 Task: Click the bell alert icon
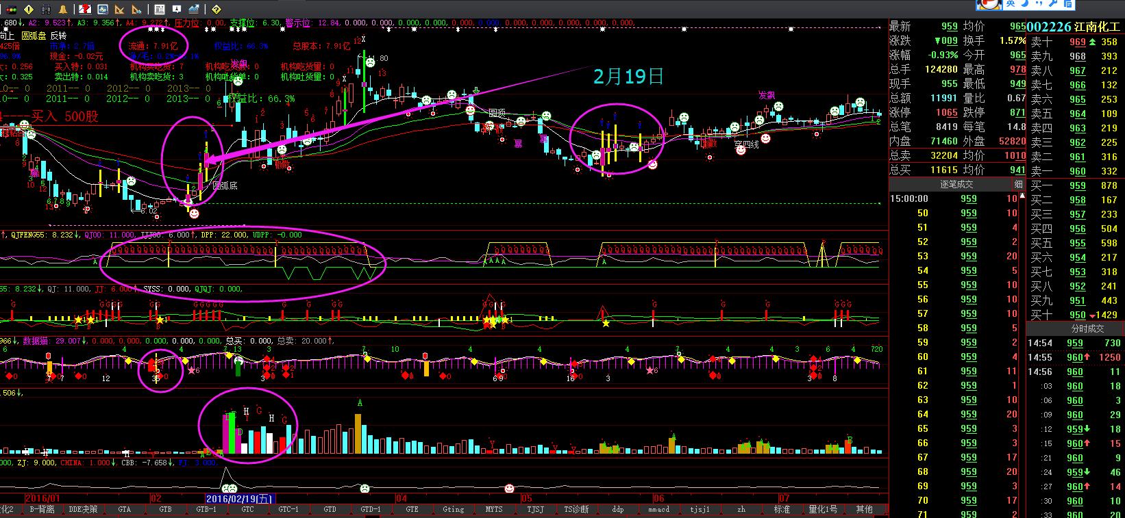(x=63, y=10)
